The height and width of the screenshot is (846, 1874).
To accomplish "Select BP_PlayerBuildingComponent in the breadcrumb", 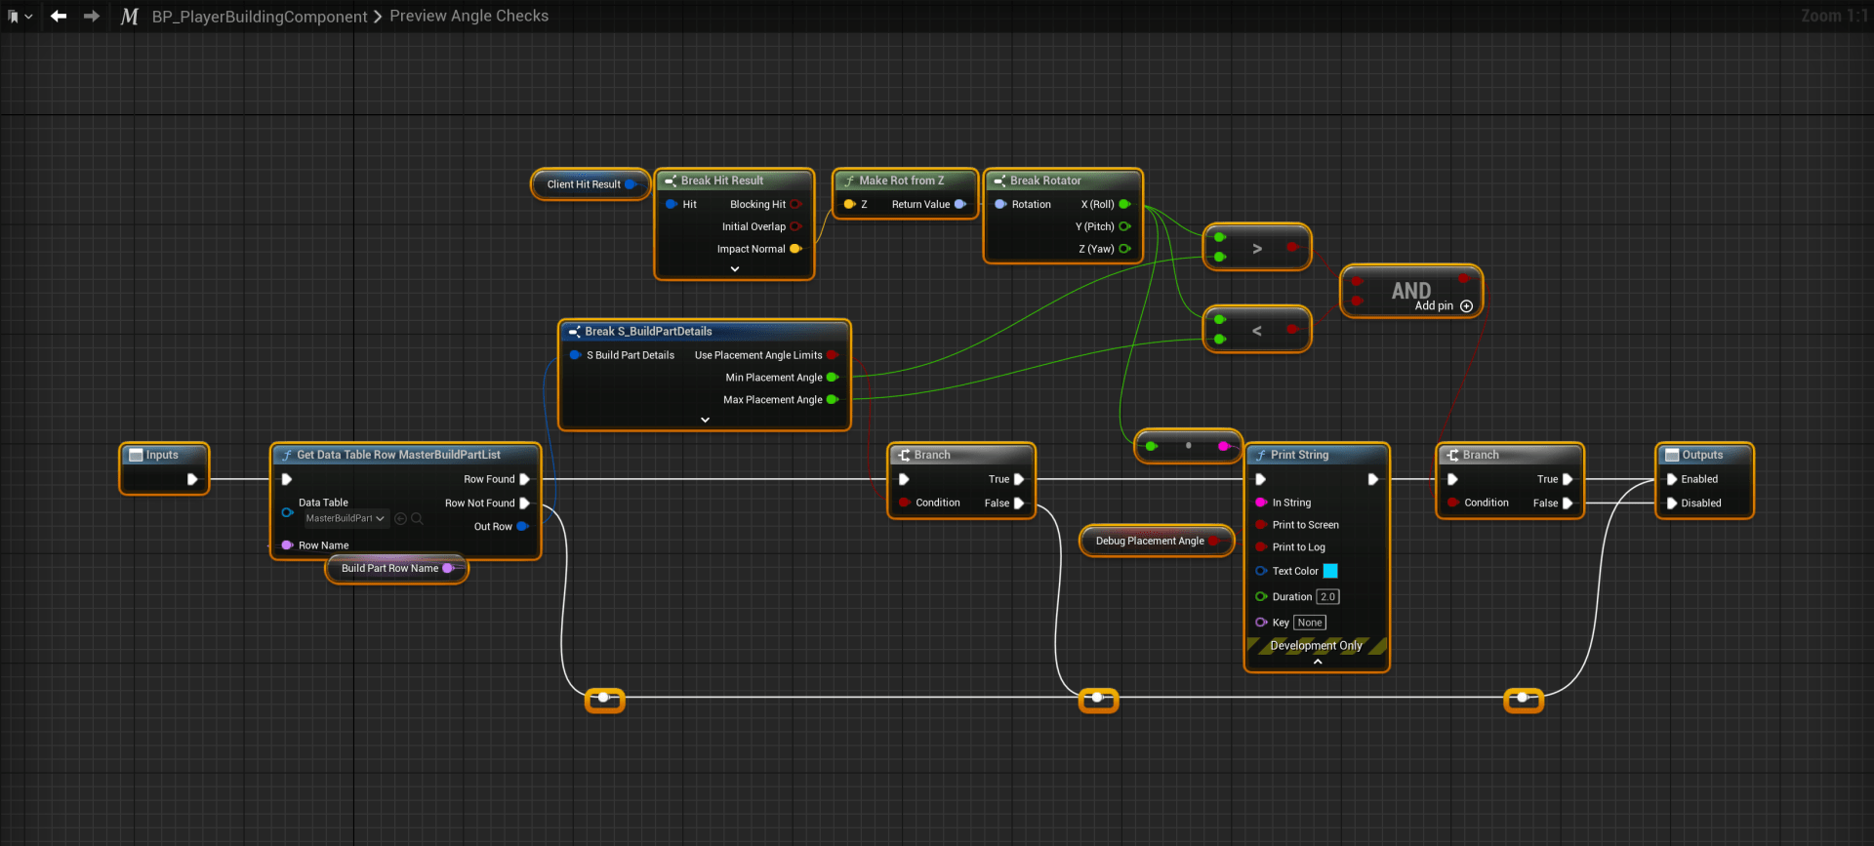I will (260, 17).
